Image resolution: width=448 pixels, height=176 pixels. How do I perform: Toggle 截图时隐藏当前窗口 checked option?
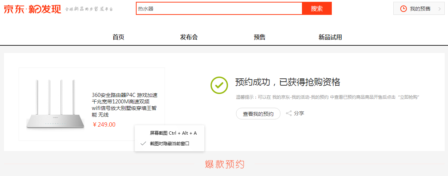coord(169,144)
